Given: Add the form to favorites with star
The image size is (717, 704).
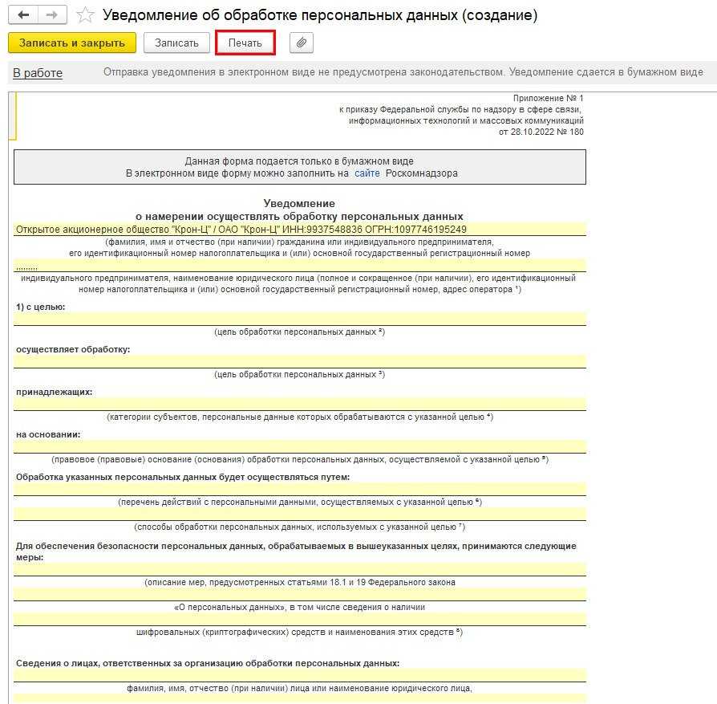Looking at the screenshot, I should pyautogui.click(x=85, y=16).
